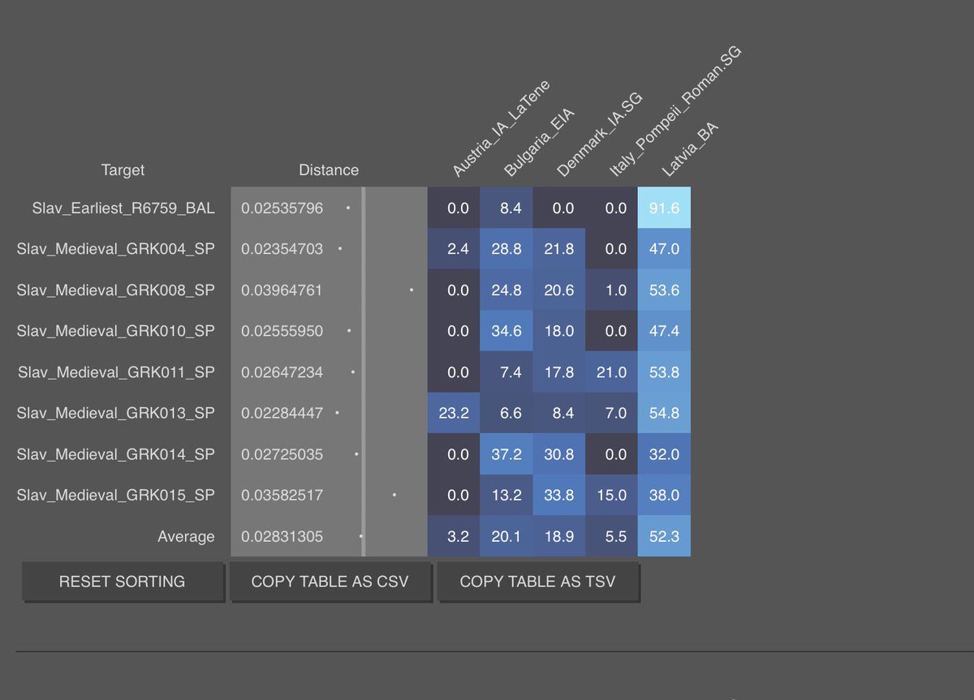Viewport: 974px width, 700px height.
Task: Click the Average row label
Action: coord(187,536)
